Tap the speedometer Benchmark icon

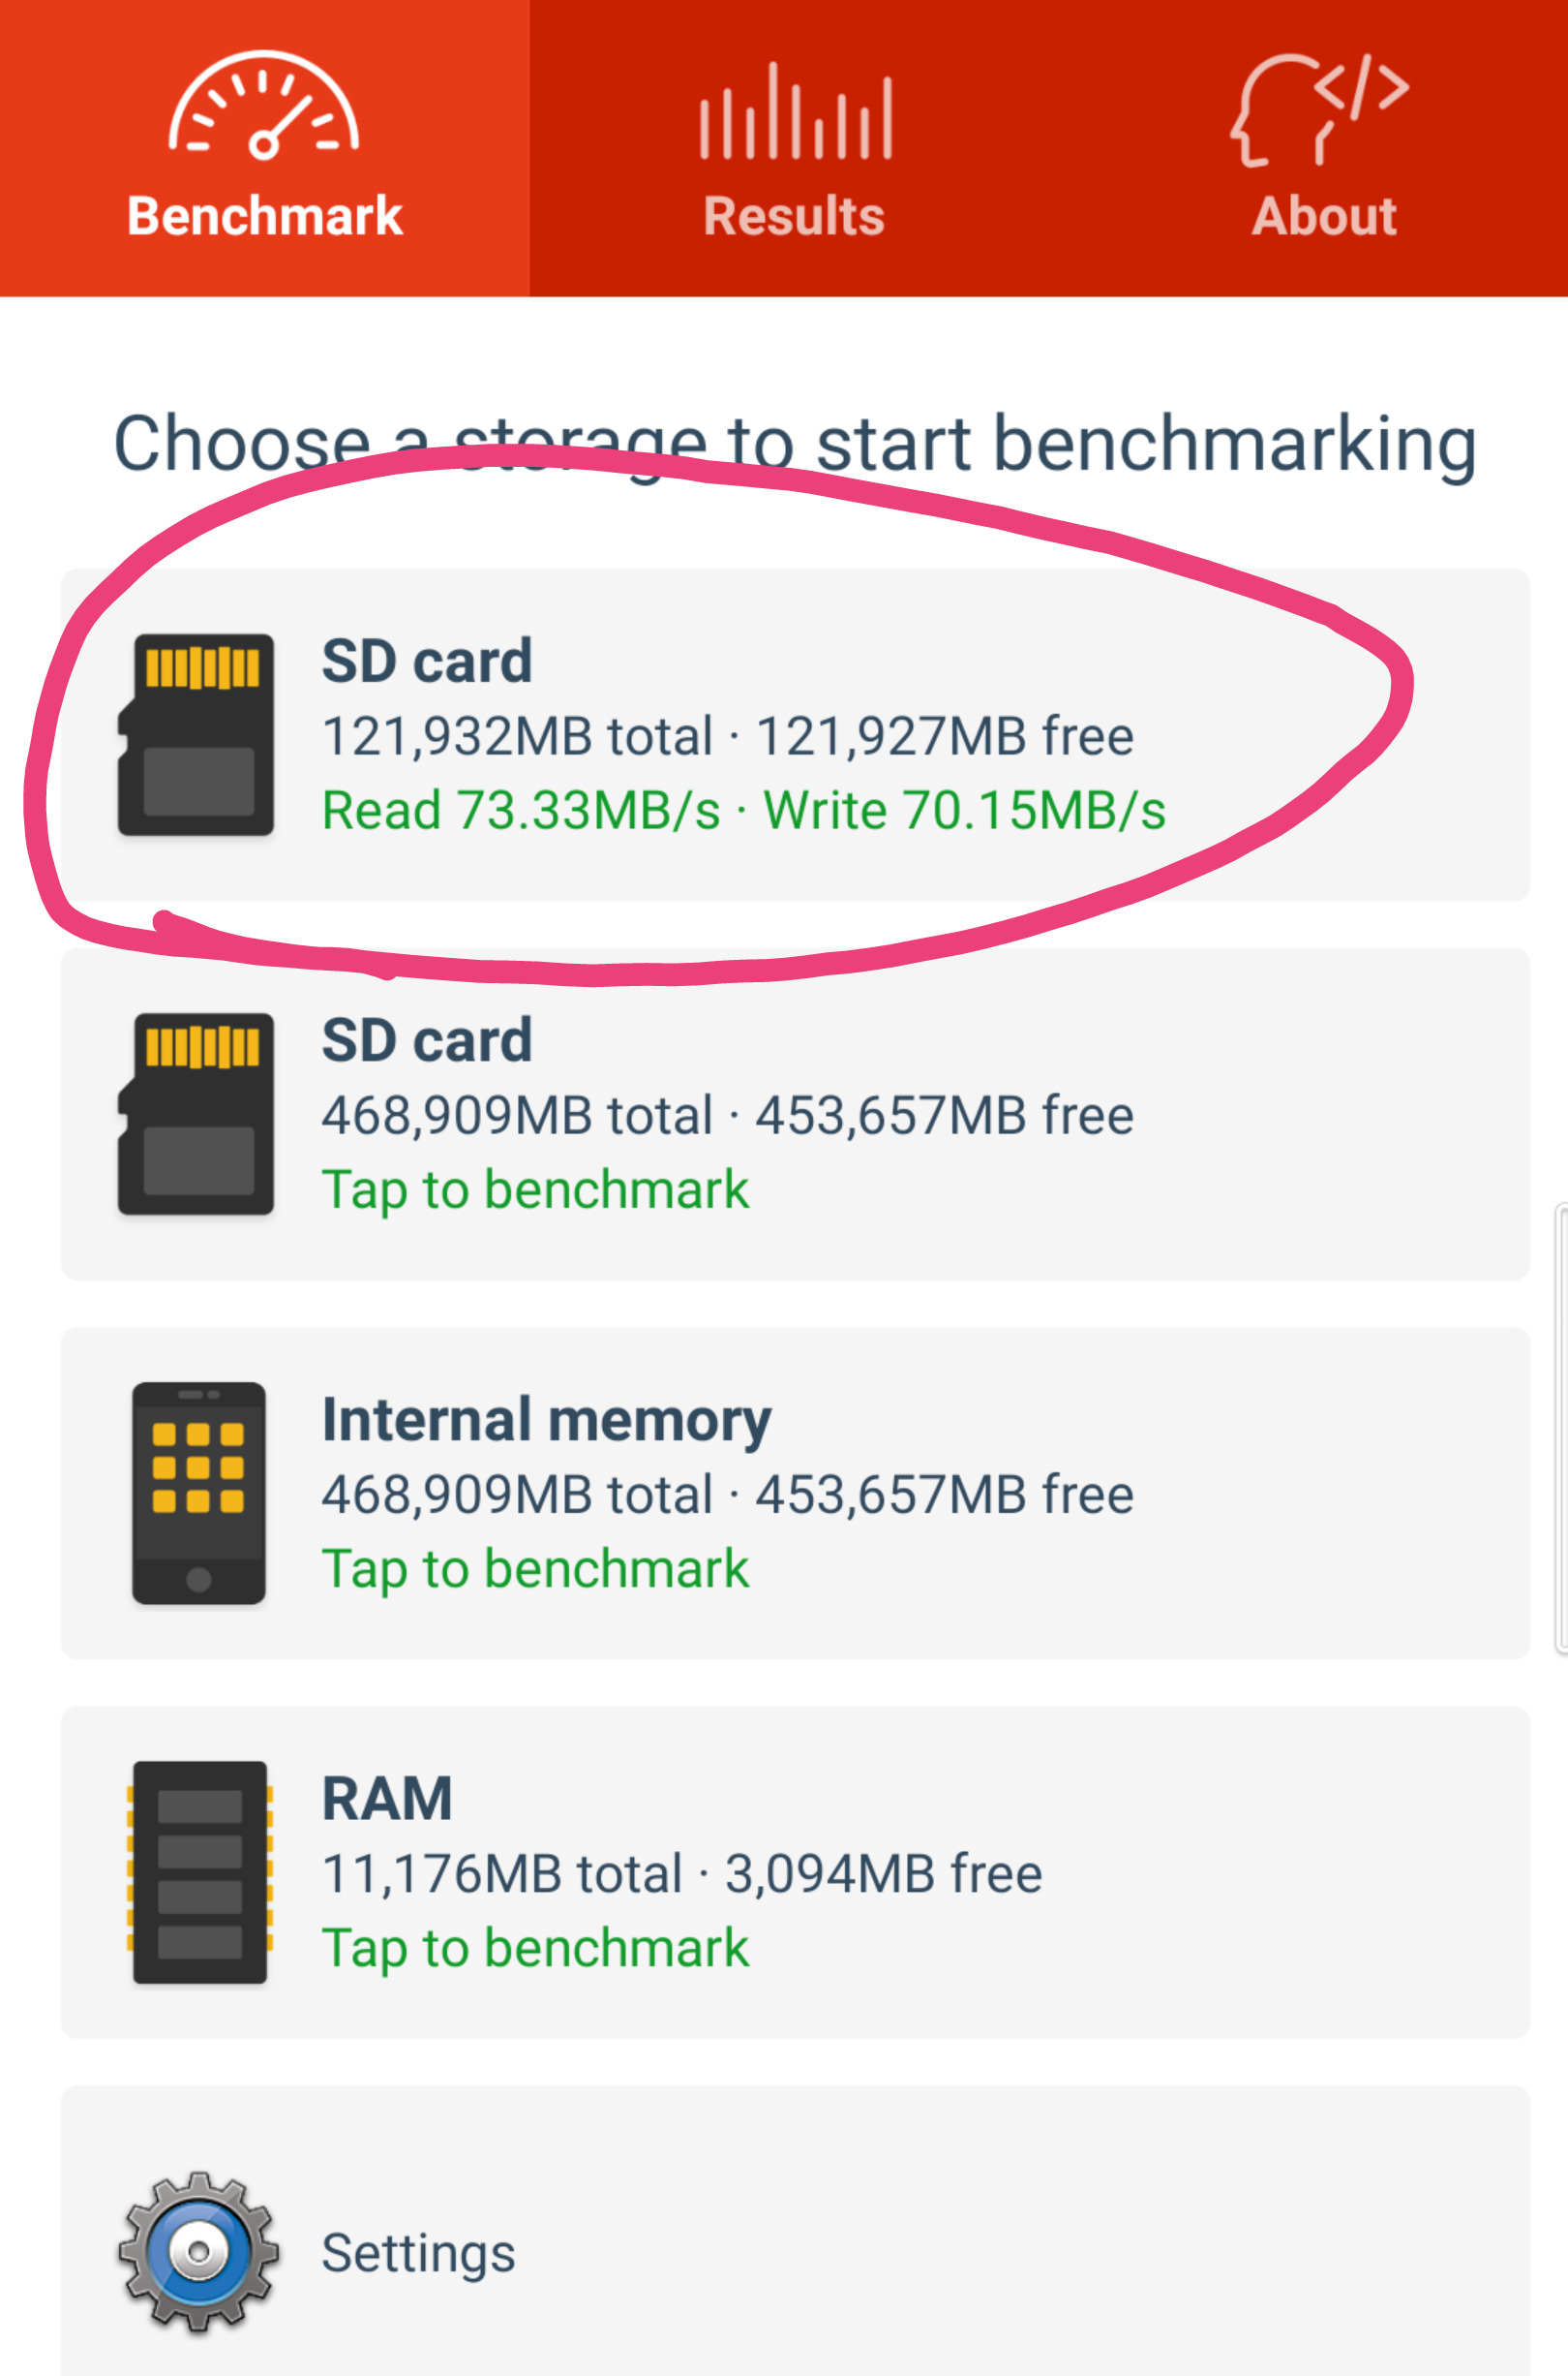pyautogui.click(x=263, y=106)
